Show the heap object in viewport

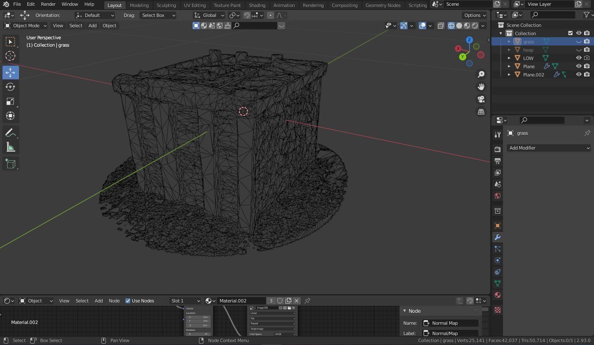click(579, 50)
